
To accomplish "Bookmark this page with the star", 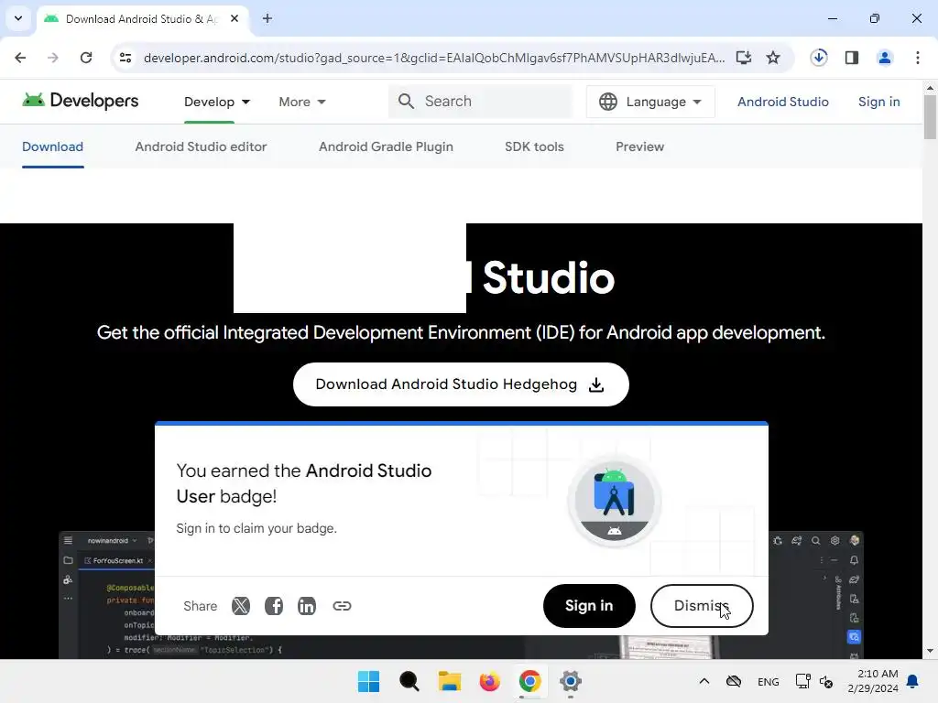I will (x=773, y=58).
